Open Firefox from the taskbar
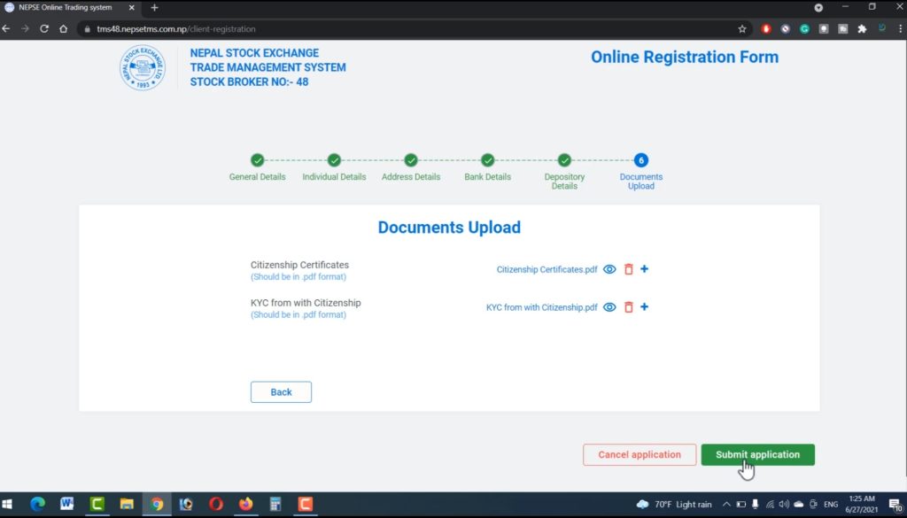 (246, 504)
